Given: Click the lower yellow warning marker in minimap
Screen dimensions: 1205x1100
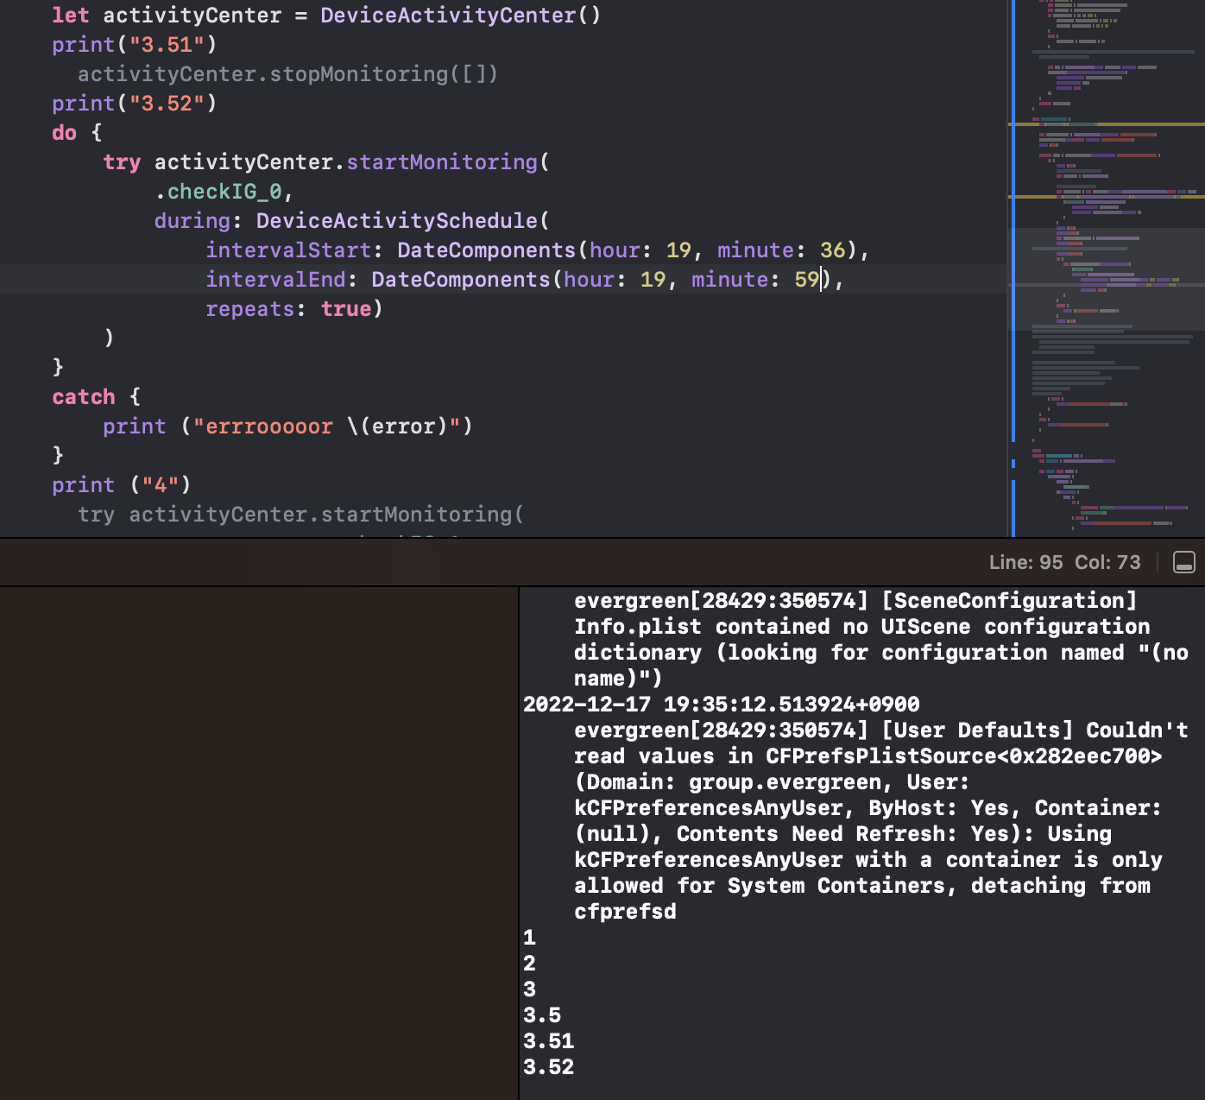Looking at the screenshot, I should (1107, 197).
